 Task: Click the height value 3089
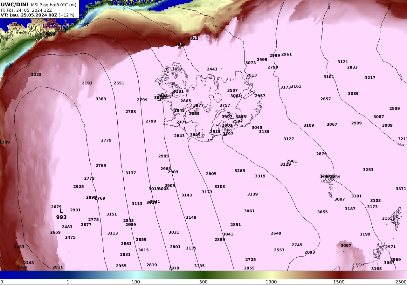pos(353,94)
